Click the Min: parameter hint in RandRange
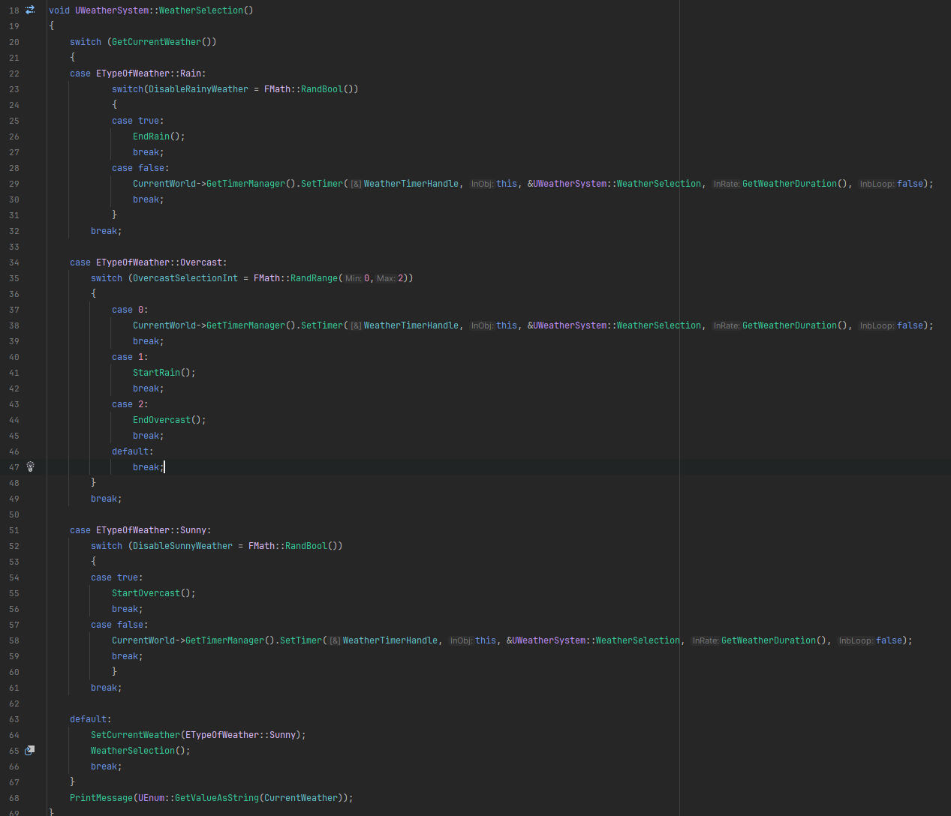This screenshot has width=951, height=816. (x=353, y=278)
